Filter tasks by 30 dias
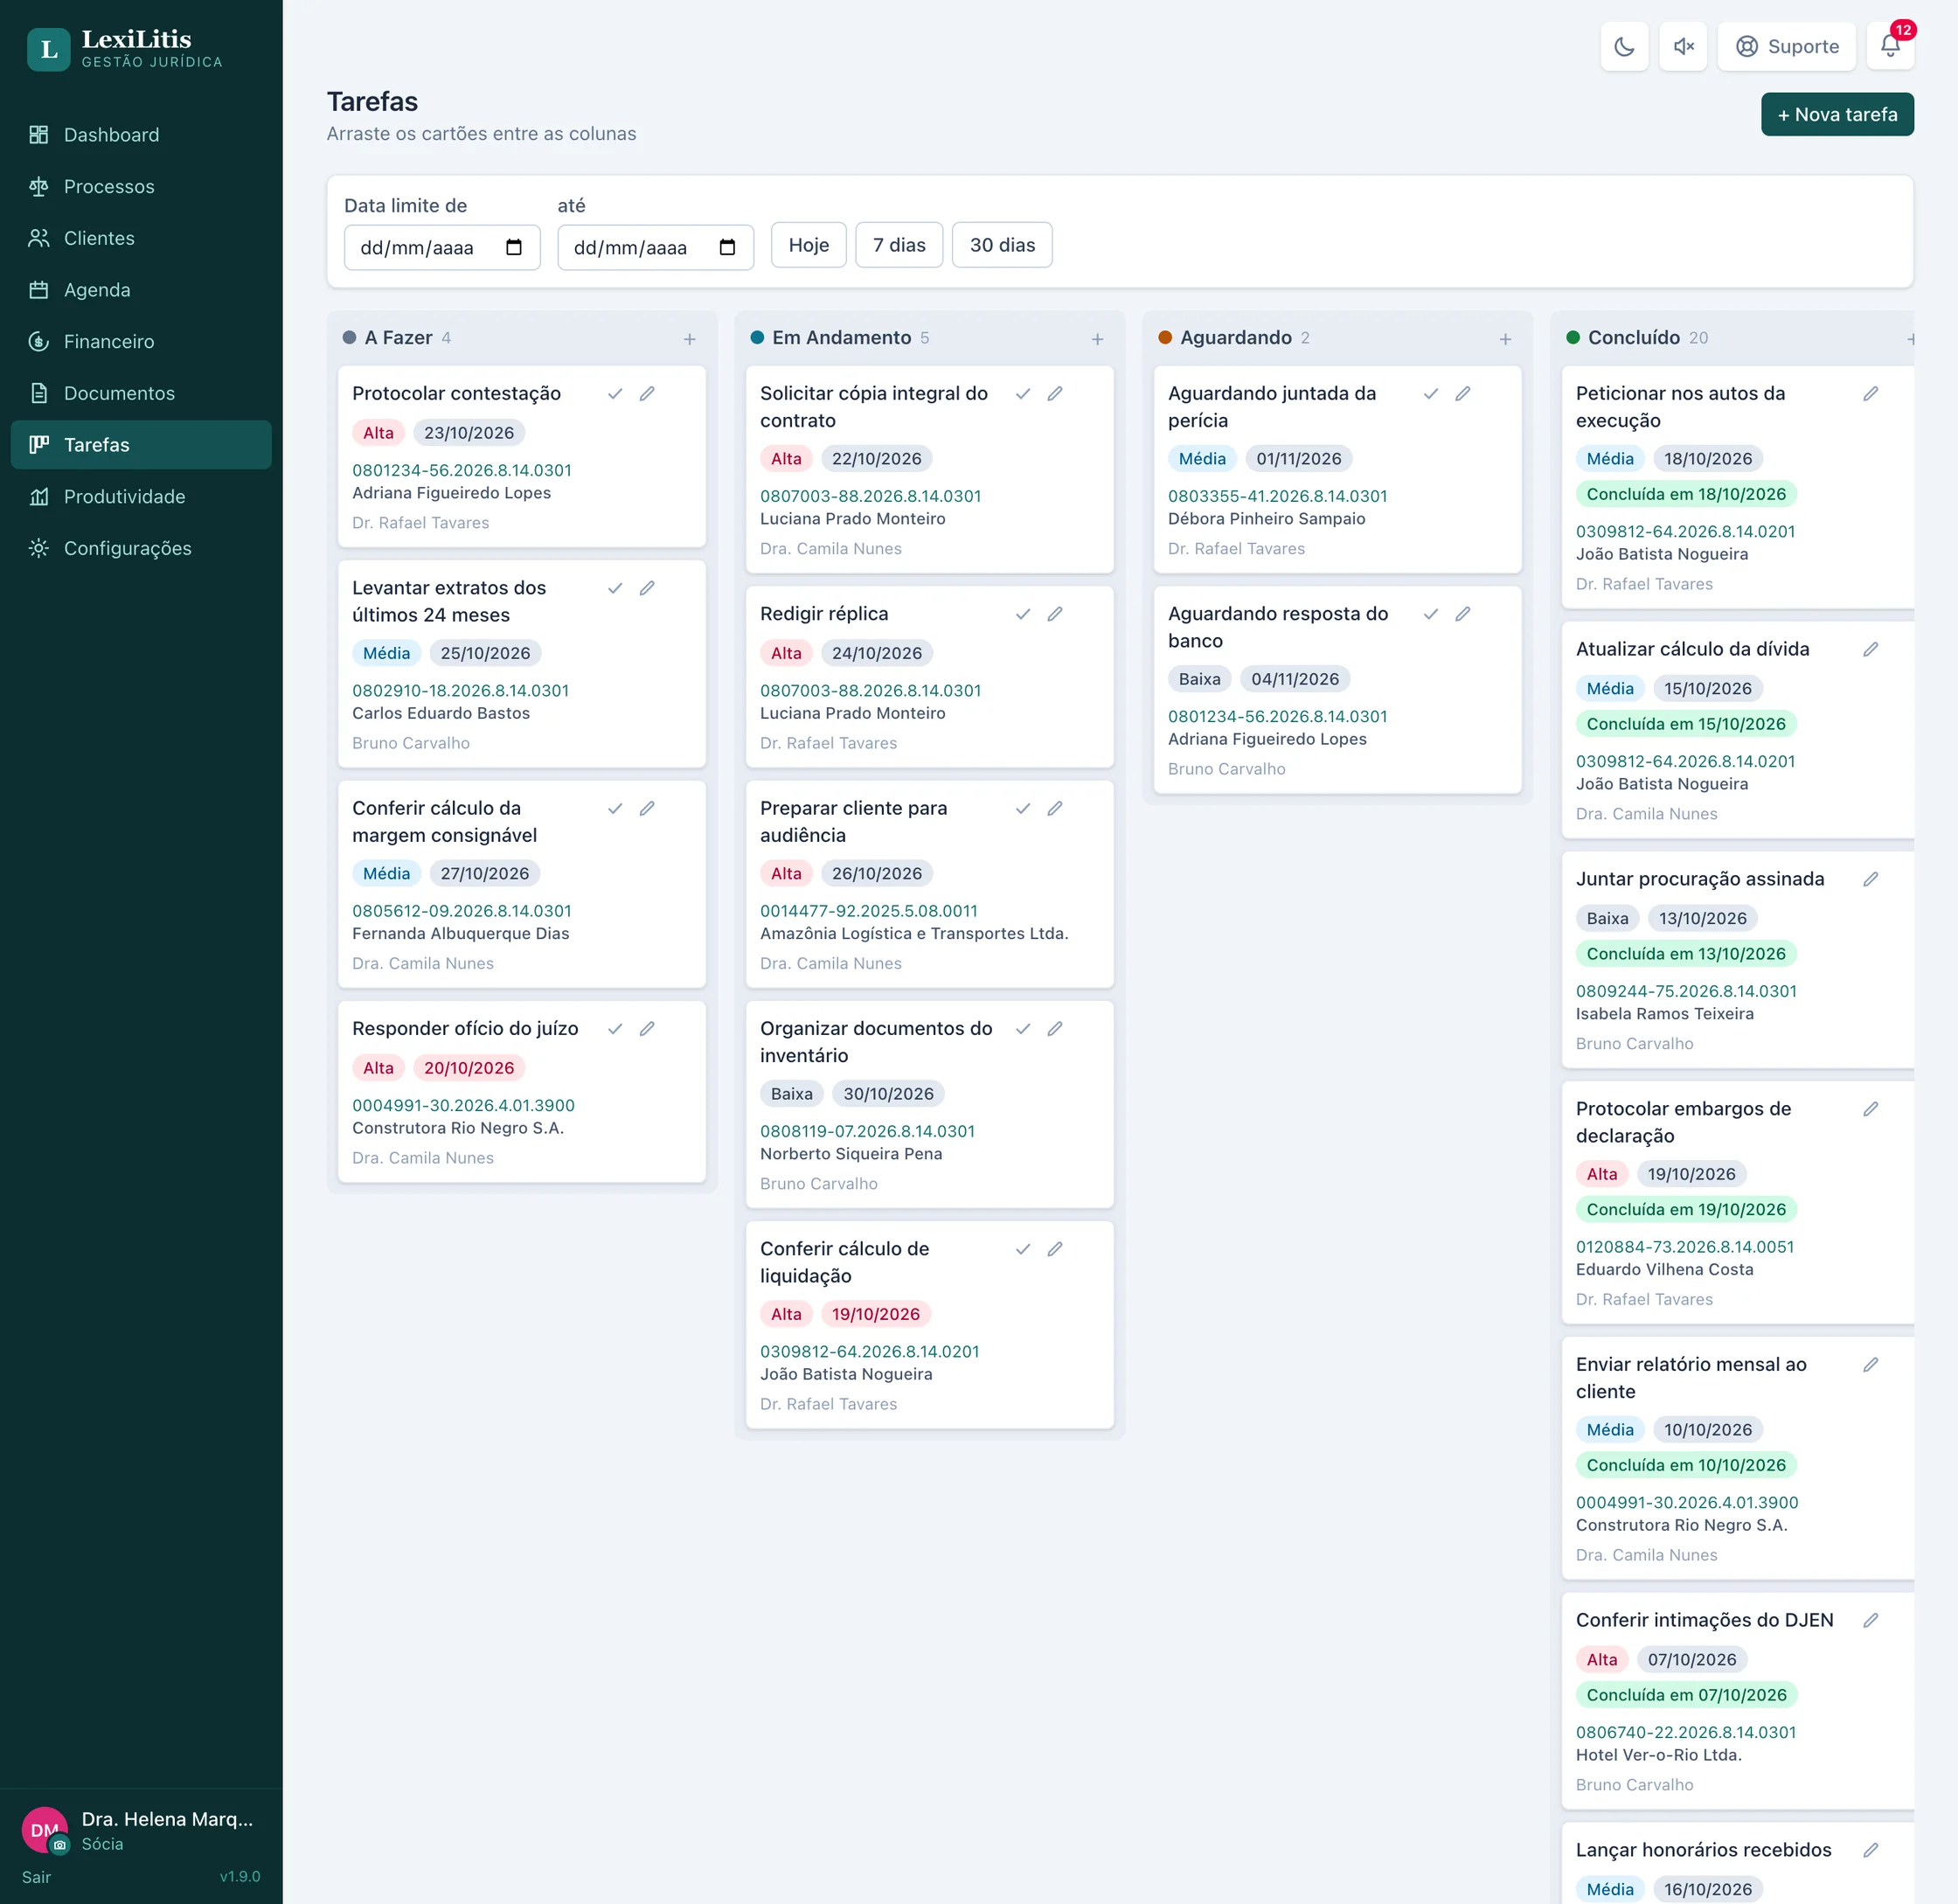Viewport: 1958px width, 1904px height. [x=1002, y=245]
